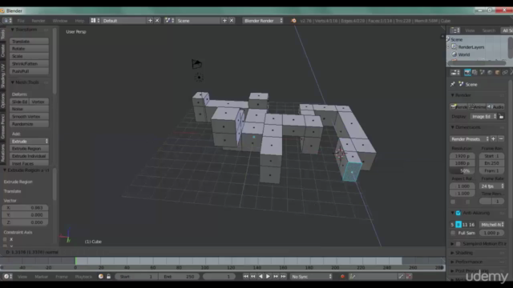Viewport: 513px width, 288px height.
Task: Select the Render properties tab icon
Action: coord(467,73)
